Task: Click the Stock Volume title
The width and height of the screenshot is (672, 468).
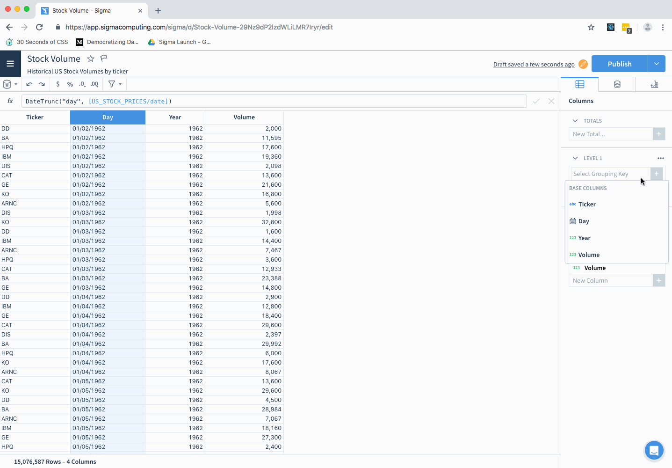Action: pyautogui.click(x=54, y=58)
